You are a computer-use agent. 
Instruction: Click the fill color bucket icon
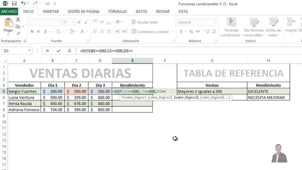(x=72, y=32)
